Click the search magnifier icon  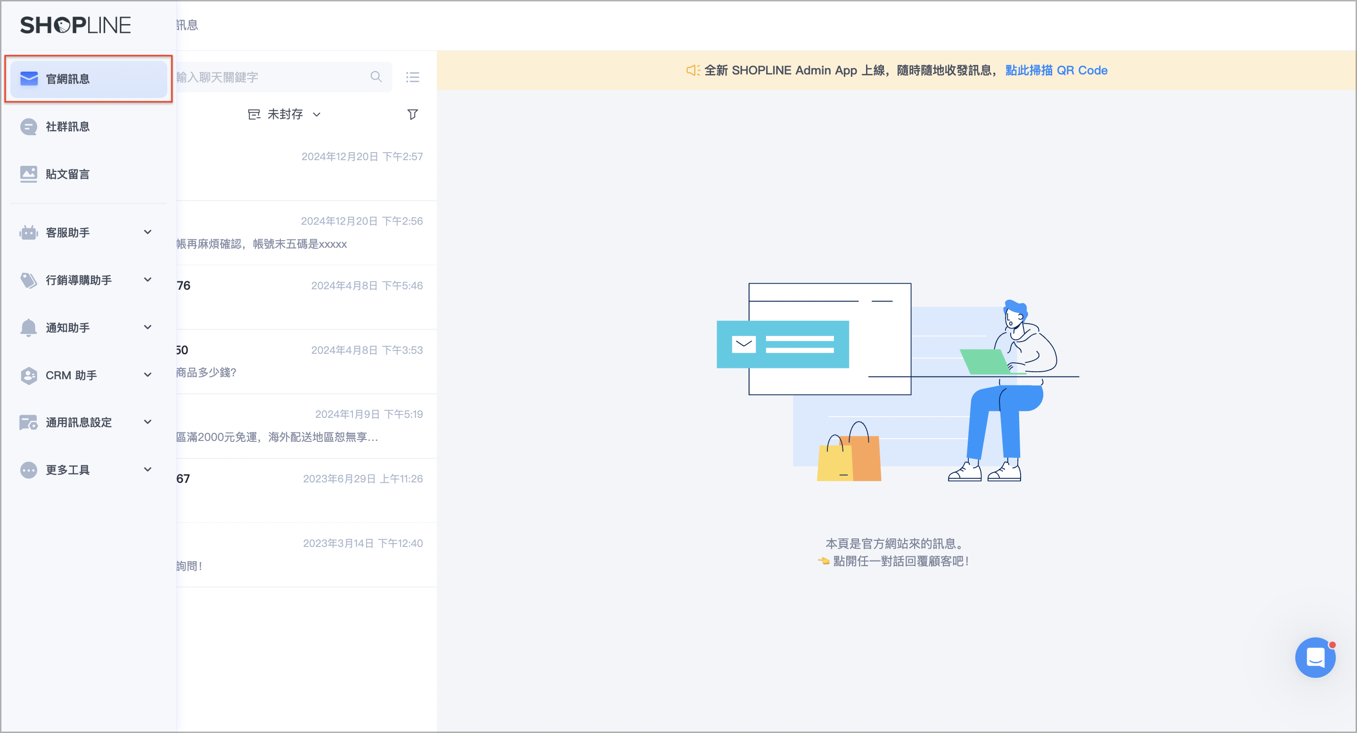[376, 77]
